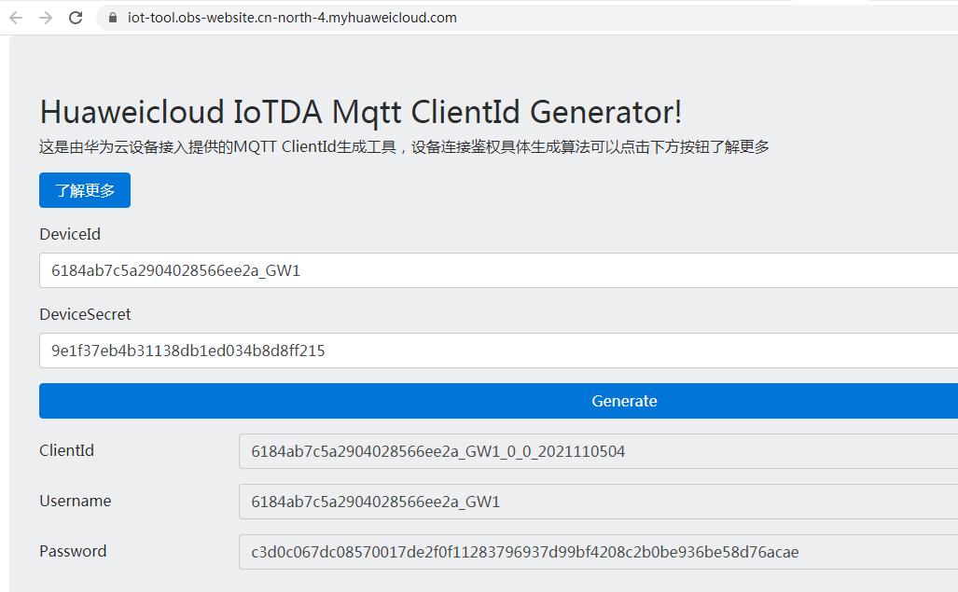Click the Huaweicloud IoTDA Mqtt ClientId Generator heading
958x592 pixels.
point(360,112)
